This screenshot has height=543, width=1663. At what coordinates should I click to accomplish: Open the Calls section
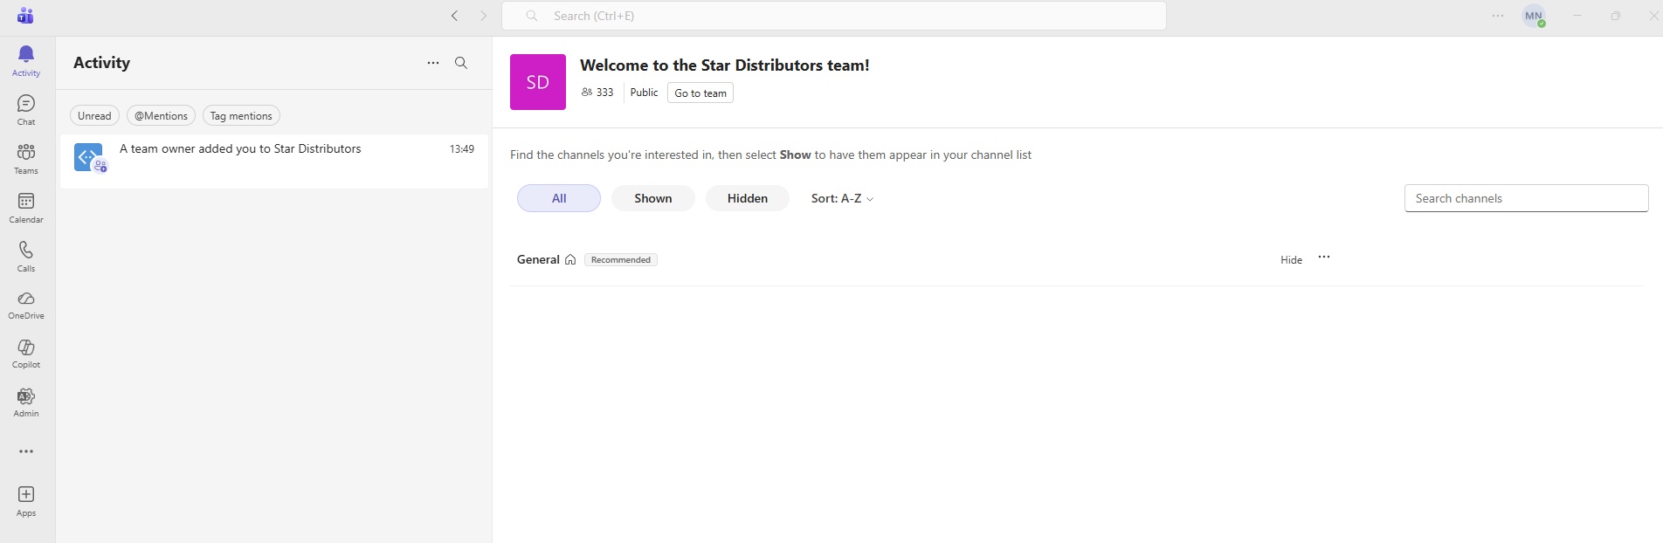coord(26,257)
